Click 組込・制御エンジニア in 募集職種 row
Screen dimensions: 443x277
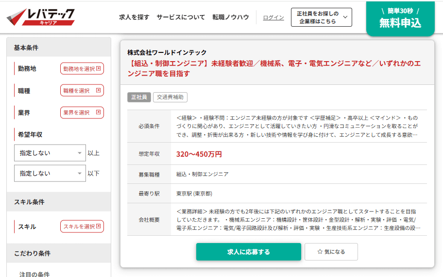[x=202, y=174]
